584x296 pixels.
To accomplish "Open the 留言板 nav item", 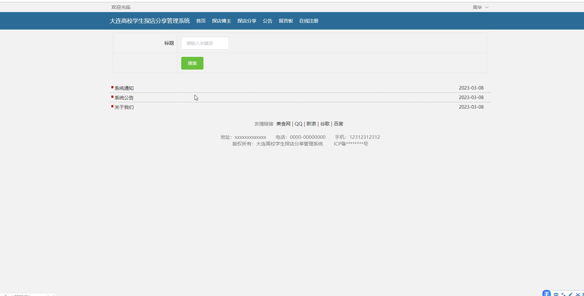I will tap(286, 21).
